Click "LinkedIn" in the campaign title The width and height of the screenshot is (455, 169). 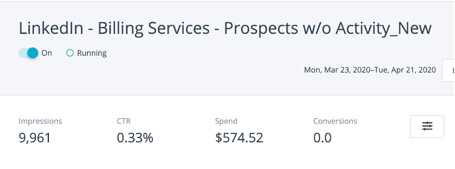pos(51,28)
